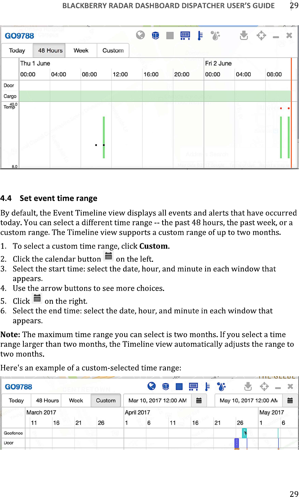Image resolution: width=299 pixels, height=497 pixels.
Task: Click the thermometer icon in the 48 Hours panel
Action: (x=200, y=36)
